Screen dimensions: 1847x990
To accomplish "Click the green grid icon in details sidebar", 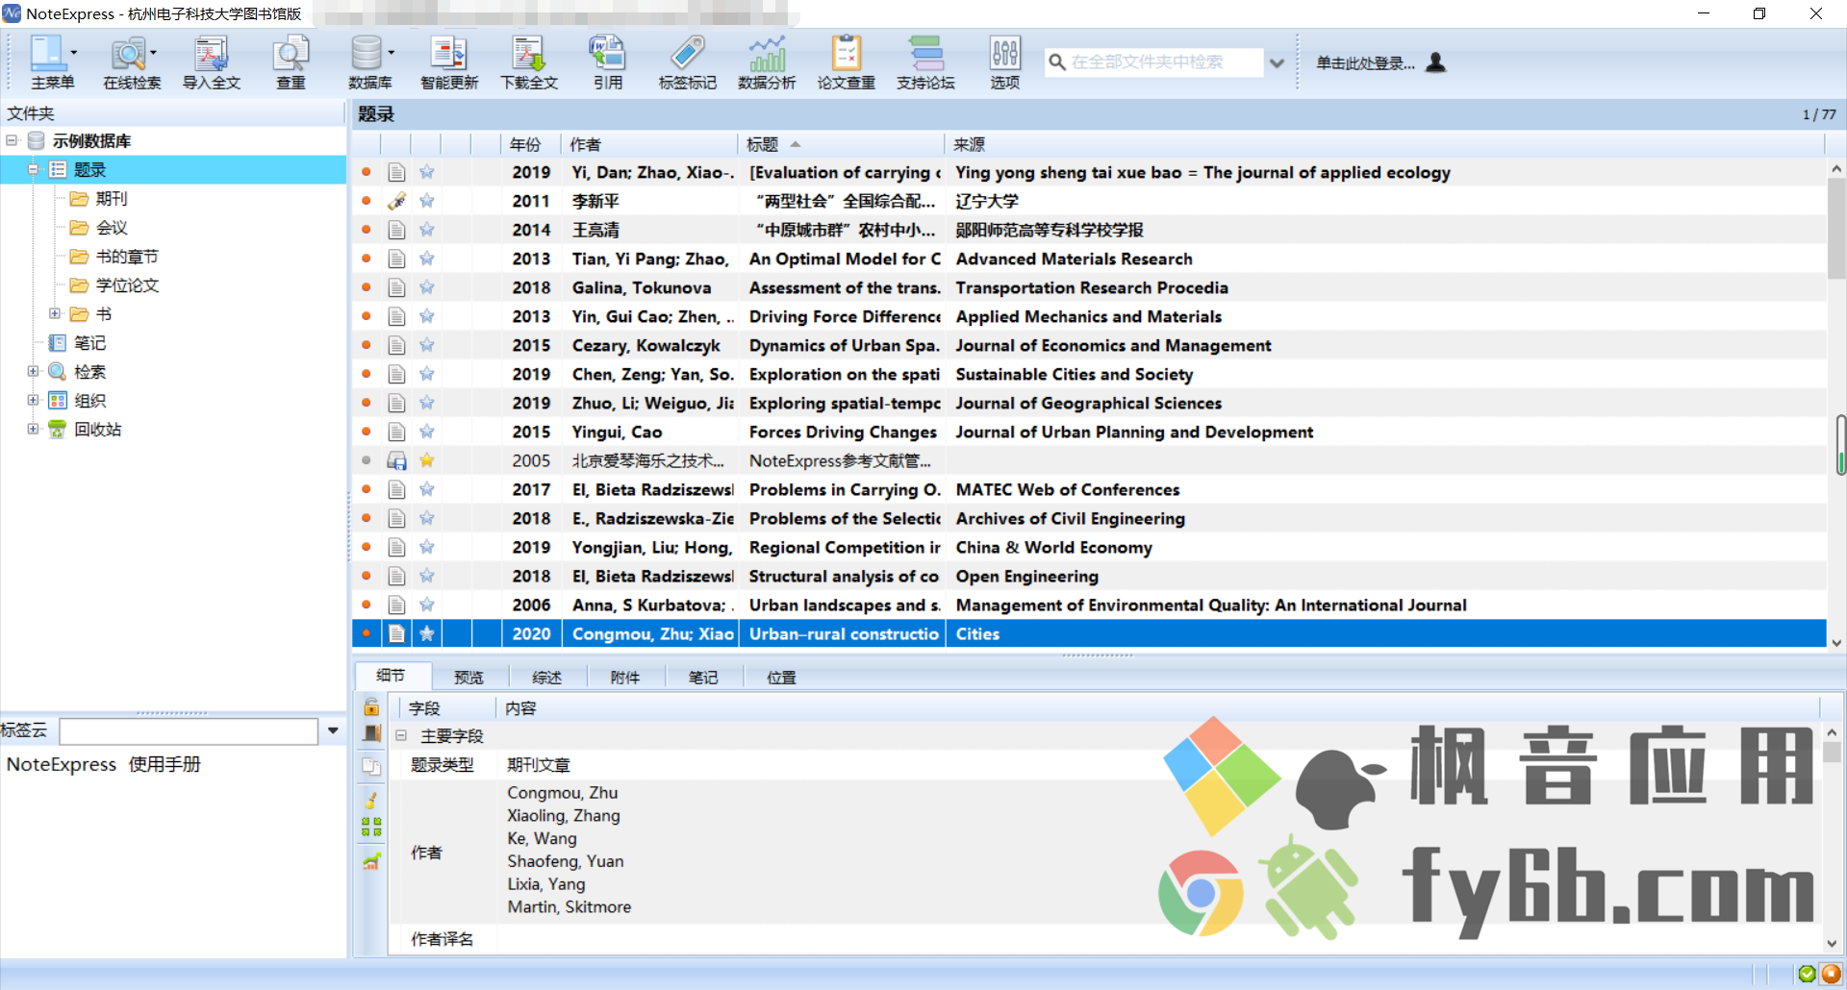I will click(x=371, y=827).
